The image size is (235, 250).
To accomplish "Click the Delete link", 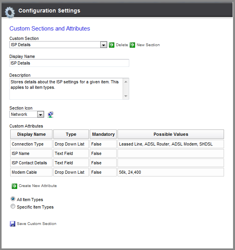I will click(x=122, y=45).
